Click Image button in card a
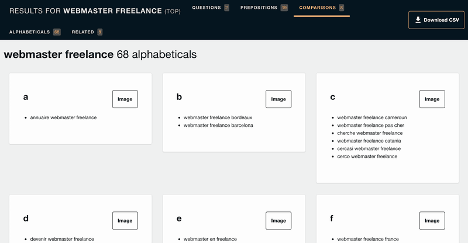This screenshot has width=468, height=243. 125,99
